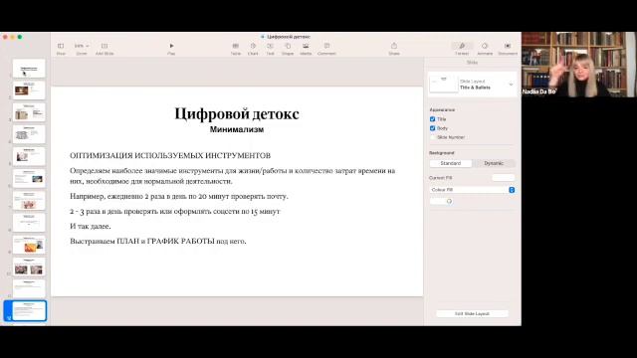
Task: Click the Slide Layout preview thumbnail
Action: (443, 84)
